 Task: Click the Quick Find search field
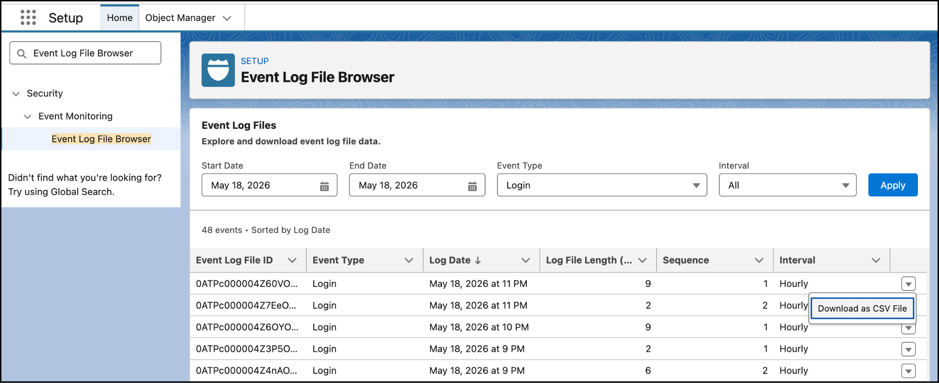(x=85, y=53)
